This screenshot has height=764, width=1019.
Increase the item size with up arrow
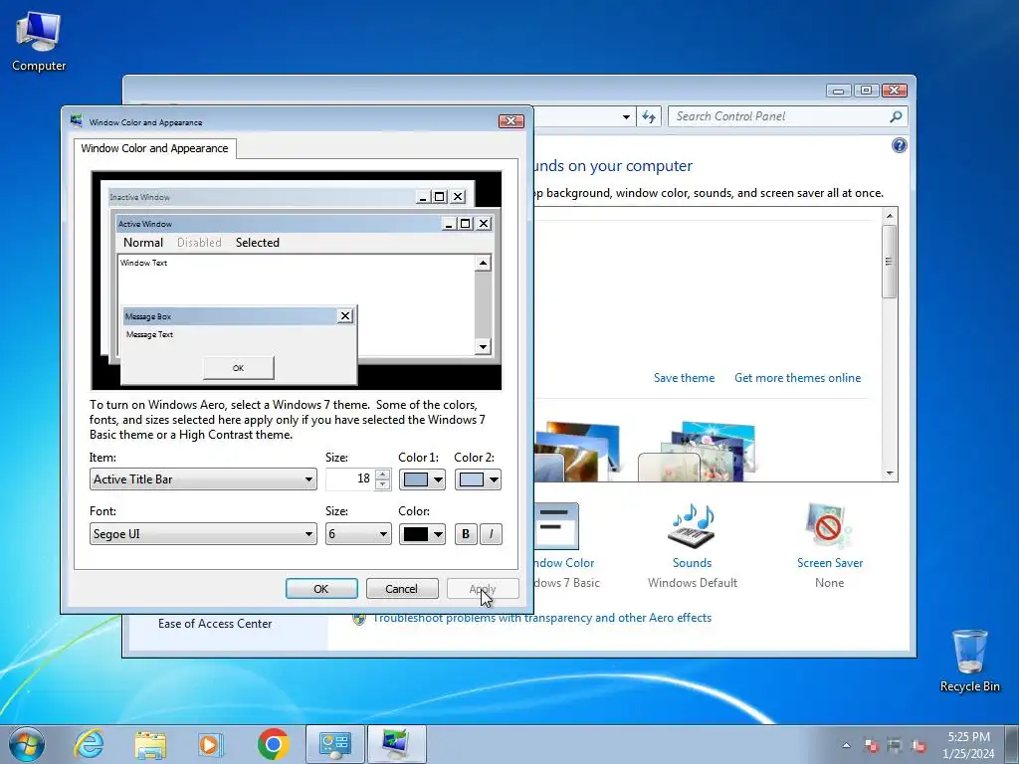(x=383, y=475)
